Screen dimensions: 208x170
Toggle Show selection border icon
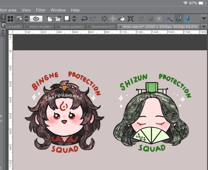[x=159, y=19]
